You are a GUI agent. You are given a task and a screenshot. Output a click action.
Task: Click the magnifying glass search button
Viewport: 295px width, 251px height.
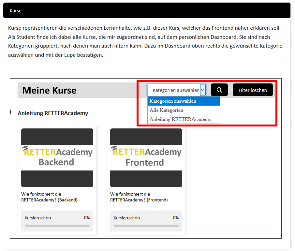(x=219, y=90)
